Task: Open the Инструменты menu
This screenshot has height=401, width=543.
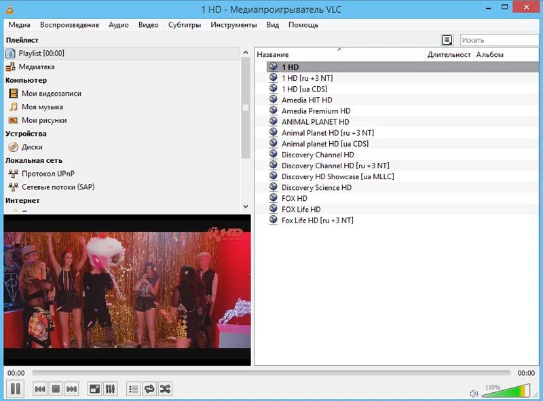Action: pyautogui.click(x=233, y=25)
